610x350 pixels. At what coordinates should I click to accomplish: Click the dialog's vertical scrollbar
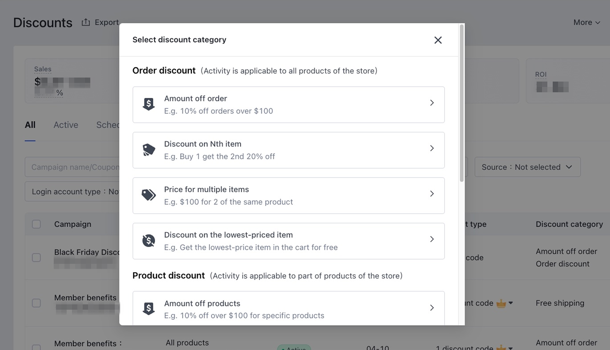[x=461, y=104]
